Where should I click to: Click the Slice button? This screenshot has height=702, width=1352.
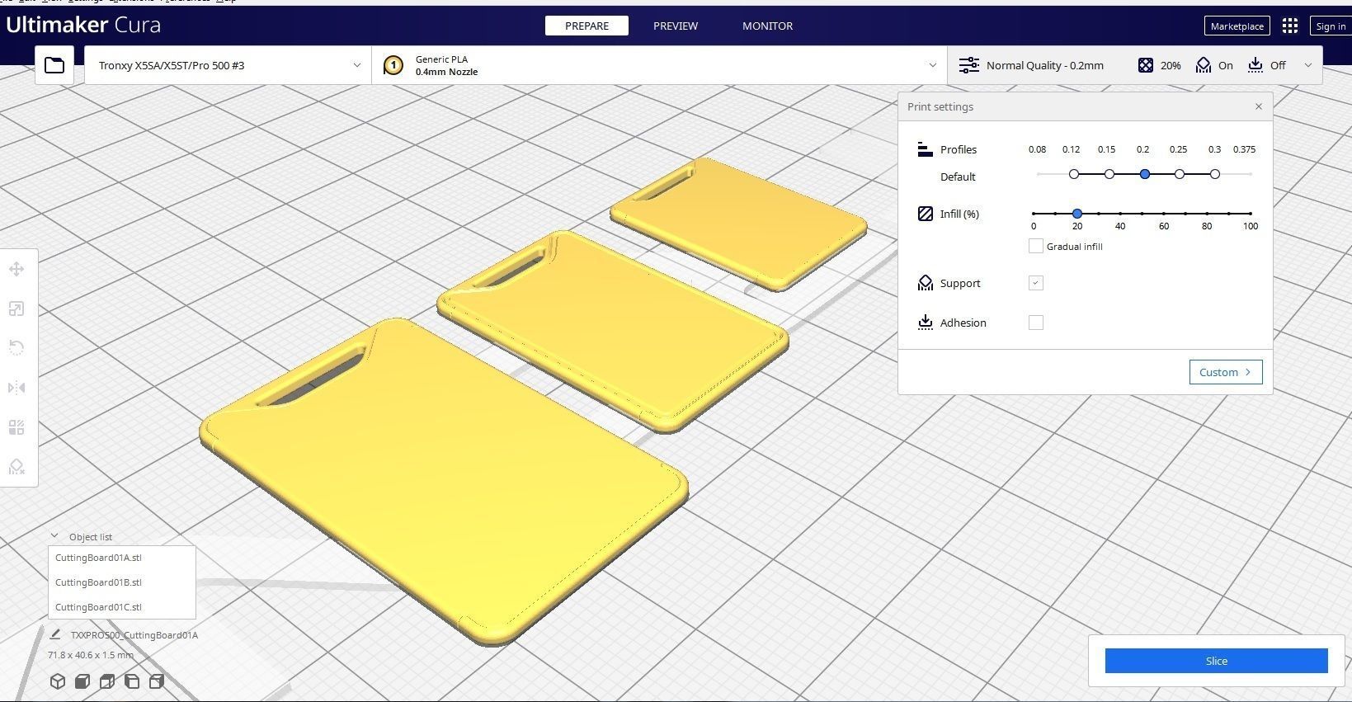pos(1217,661)
